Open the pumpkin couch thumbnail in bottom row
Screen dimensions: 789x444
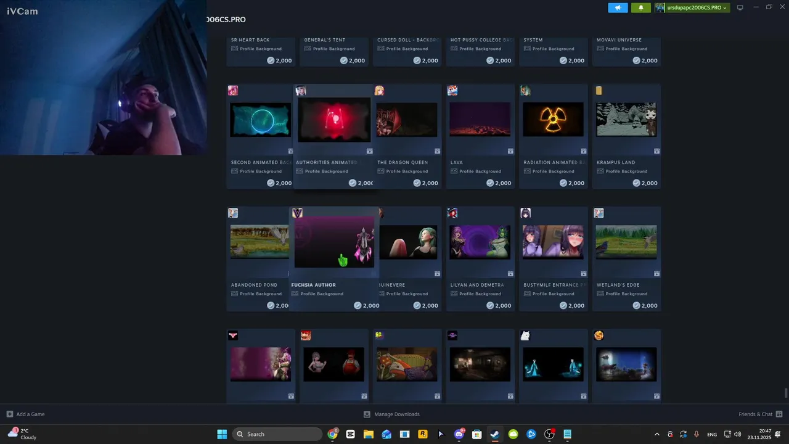(x=406, y=364)
